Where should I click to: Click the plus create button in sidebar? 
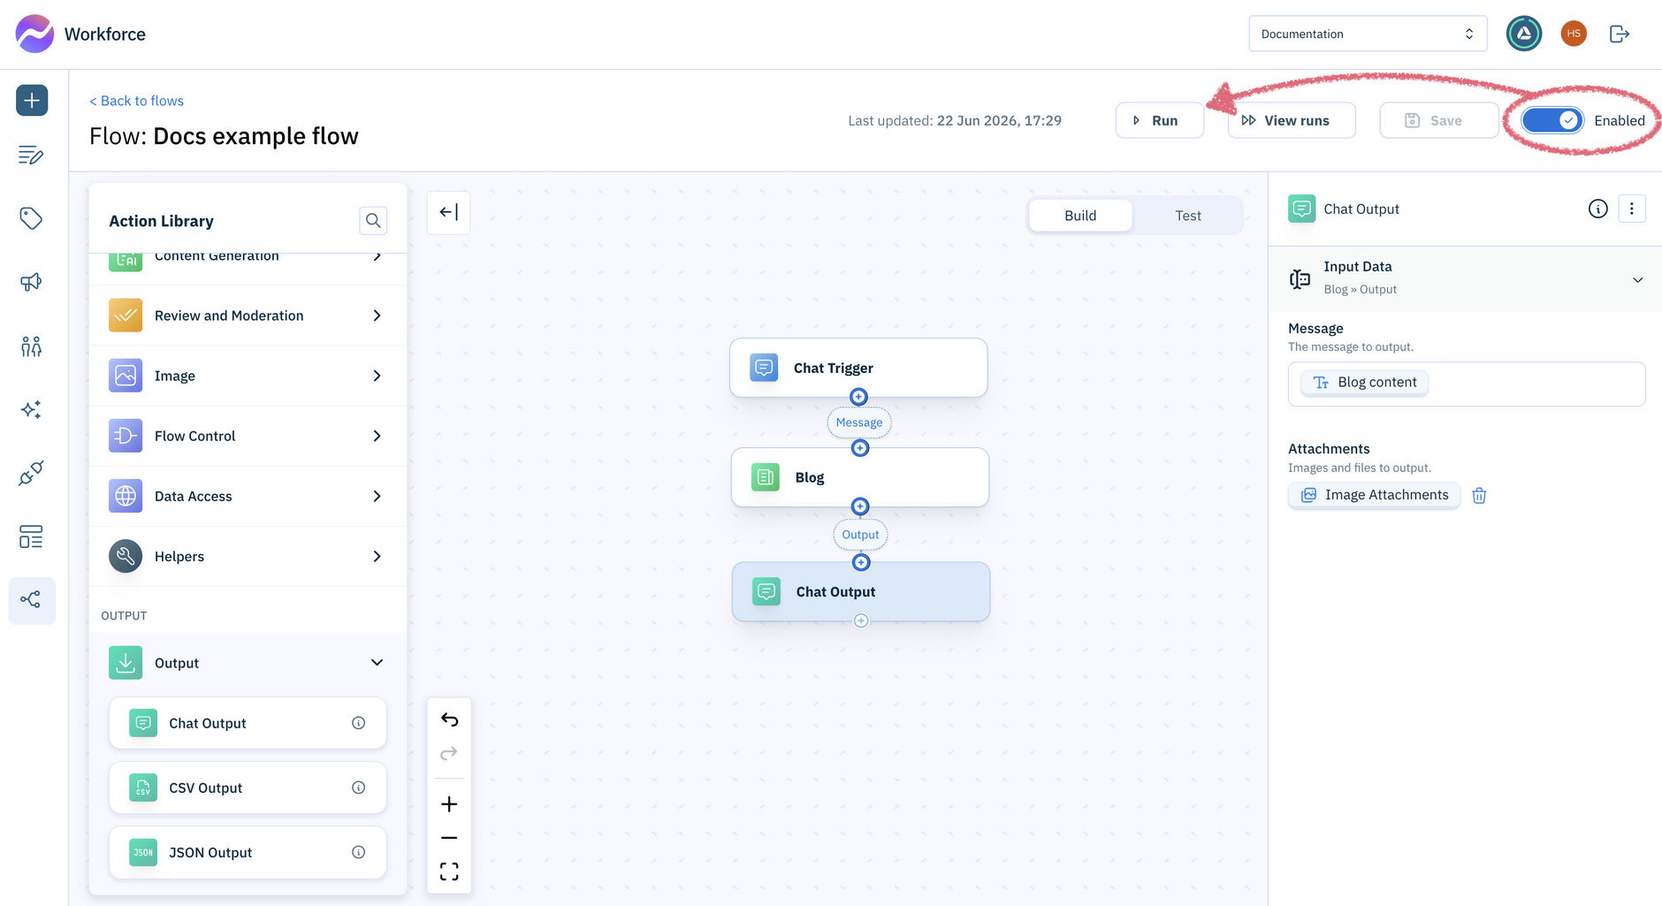click(x=32, y=100)
